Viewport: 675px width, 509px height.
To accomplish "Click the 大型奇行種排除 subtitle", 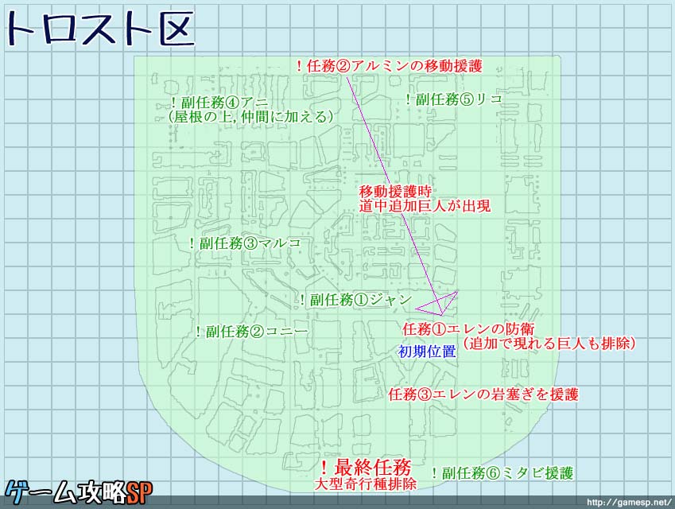I will click(366, 484).
